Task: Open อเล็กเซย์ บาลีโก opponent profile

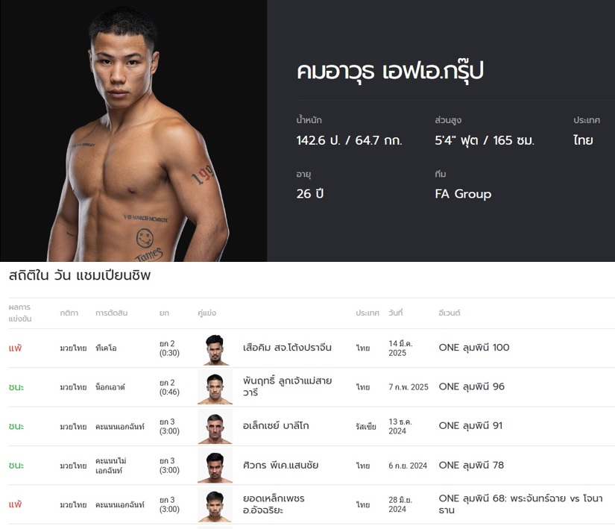Action: (x=276, y=426)
